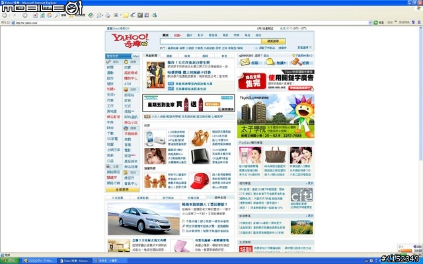Click the sunflower field thumbnail
Screen dimensions: 423x264
coord(301,227)
